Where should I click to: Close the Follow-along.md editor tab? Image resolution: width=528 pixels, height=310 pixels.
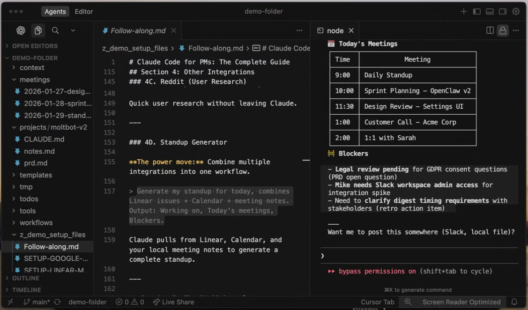[x=174, y=30]
